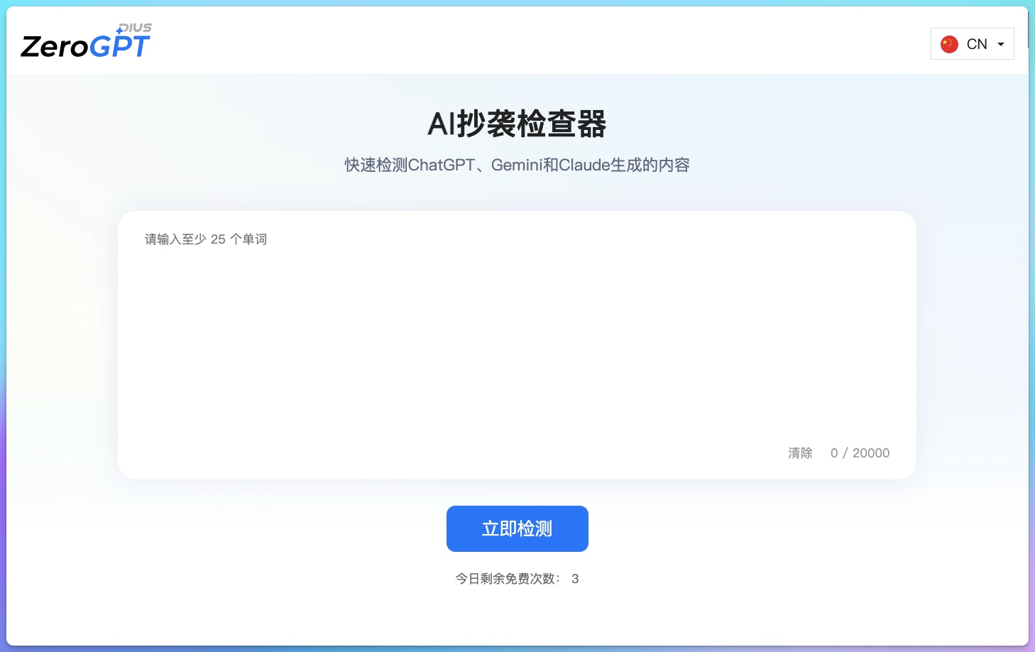
Task: Click the "CN" language label
Action: pyautogui.click(x=977, y=44)
